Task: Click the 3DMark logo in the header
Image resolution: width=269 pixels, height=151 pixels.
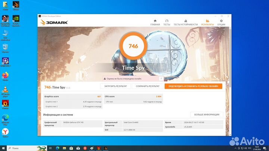Action: [x=52, y=22]
